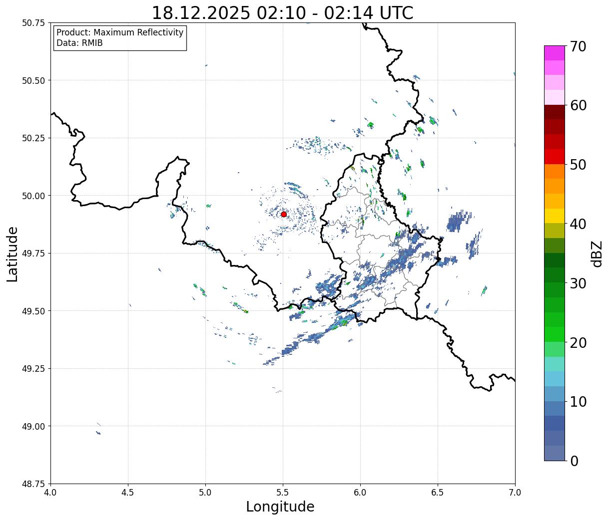Click the longitude tick label 7.0
Screen dimensions: 609x519
click(x=515, y=493)
